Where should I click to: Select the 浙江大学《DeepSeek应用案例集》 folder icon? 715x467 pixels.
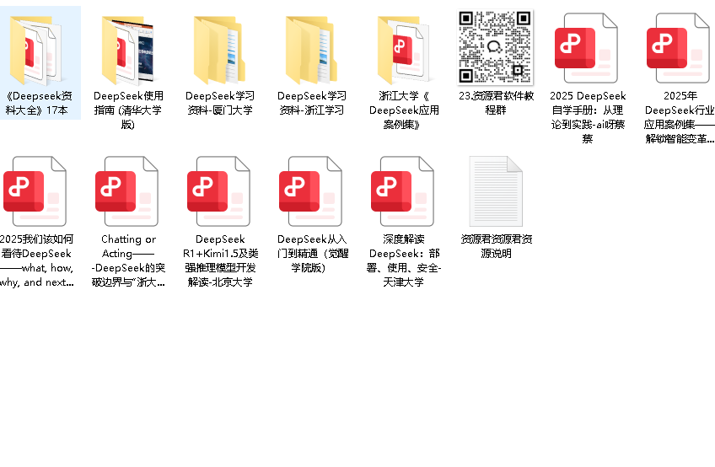(x=404, y=51)
